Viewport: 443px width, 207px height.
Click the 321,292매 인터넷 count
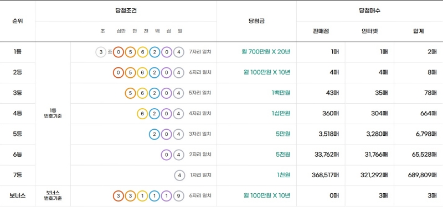[374, 175]
